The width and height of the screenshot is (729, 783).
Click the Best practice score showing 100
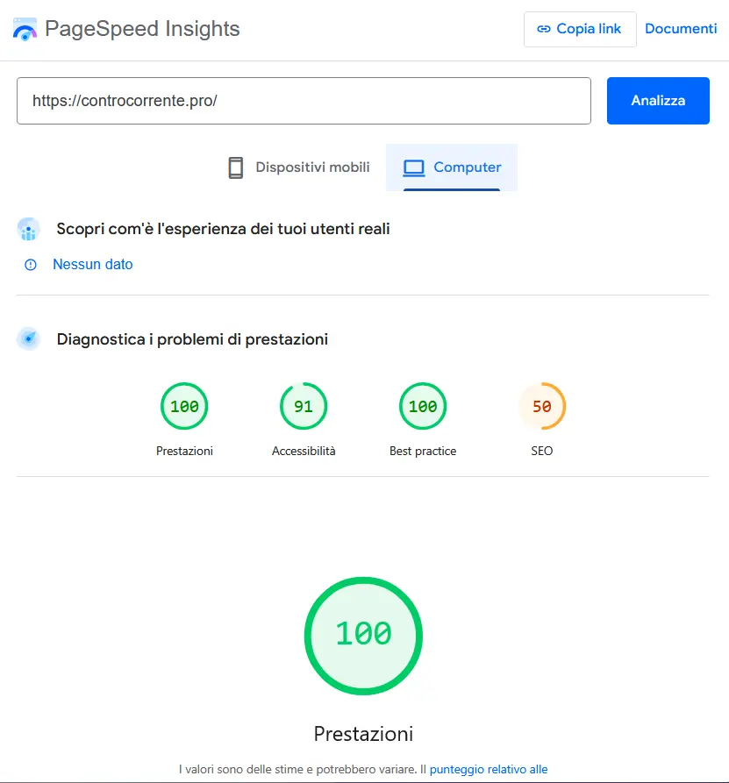(422, 406)
